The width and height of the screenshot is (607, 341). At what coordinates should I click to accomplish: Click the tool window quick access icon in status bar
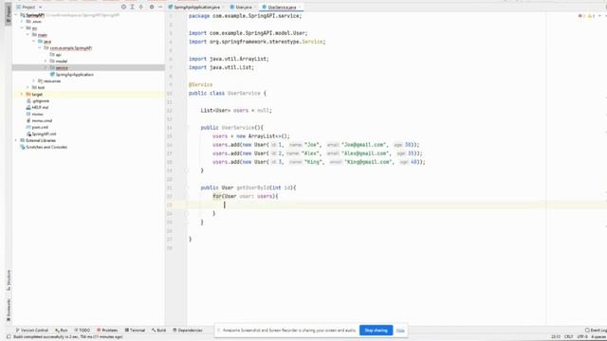pyautogui.click(x=9, y=337)
